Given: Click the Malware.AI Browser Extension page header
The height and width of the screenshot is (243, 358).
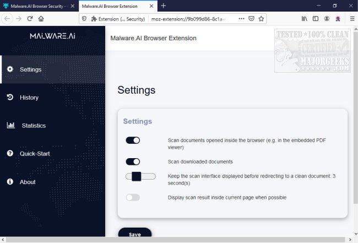Looking at the screenshot, I should 153,38.
